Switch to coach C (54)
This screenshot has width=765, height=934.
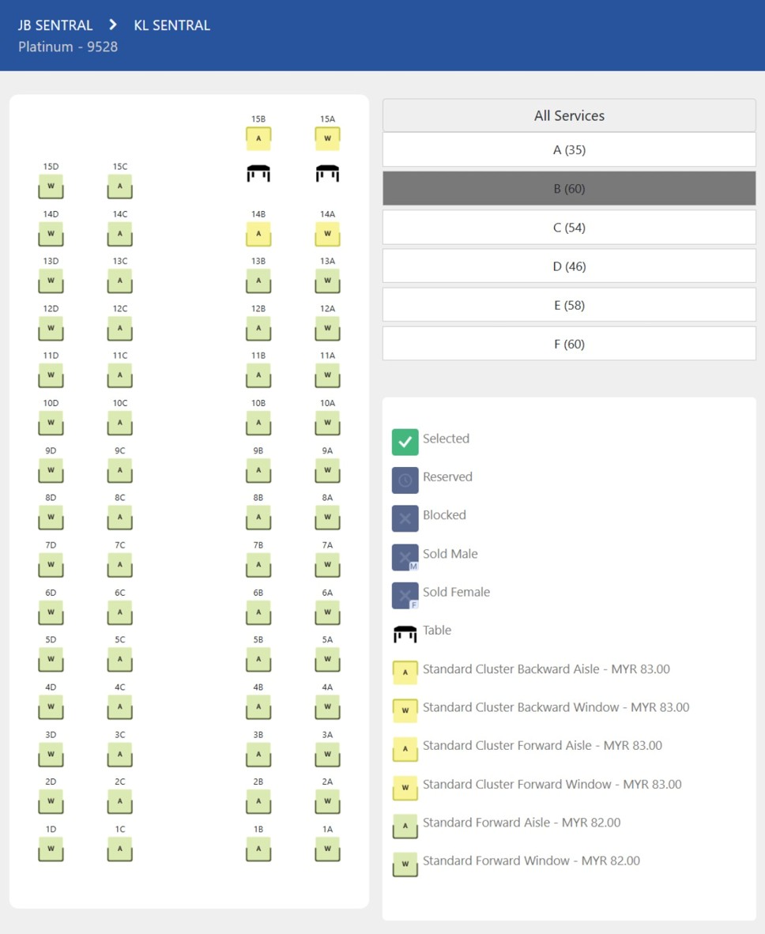coord(569,228)
